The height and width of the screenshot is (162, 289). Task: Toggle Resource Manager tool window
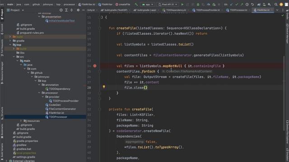(x=2, y=73)
